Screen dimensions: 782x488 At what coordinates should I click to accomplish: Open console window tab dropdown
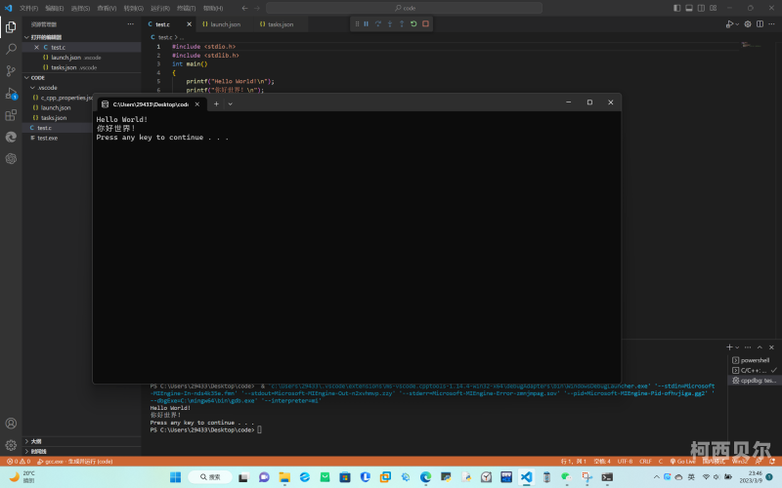coord(231,104)
